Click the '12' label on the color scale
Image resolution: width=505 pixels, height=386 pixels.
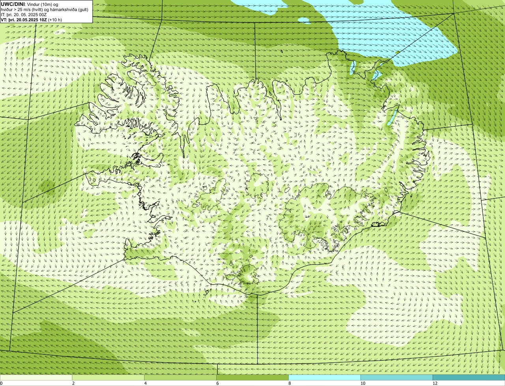point(435,383)
